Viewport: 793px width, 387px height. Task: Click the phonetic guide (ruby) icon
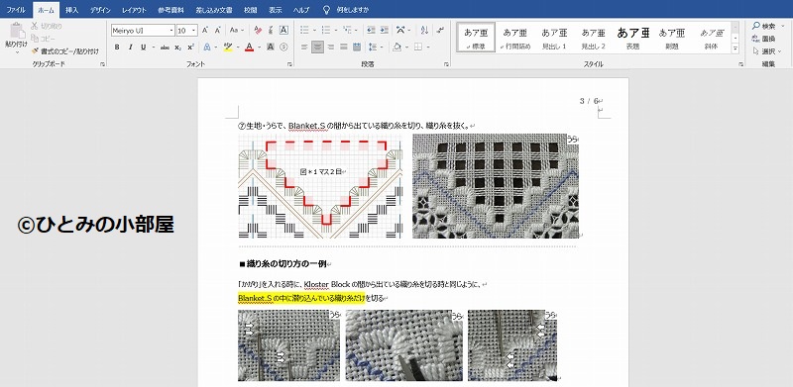tap(271, 31)
